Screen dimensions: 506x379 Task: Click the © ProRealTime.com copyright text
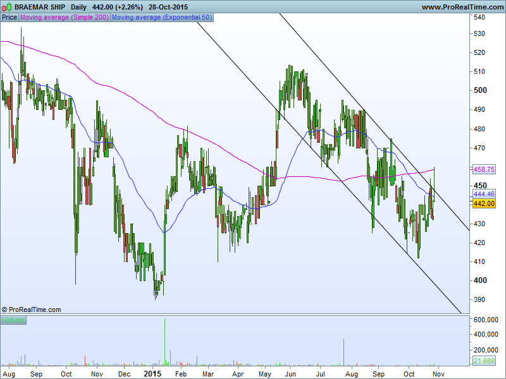coord(32,310)
